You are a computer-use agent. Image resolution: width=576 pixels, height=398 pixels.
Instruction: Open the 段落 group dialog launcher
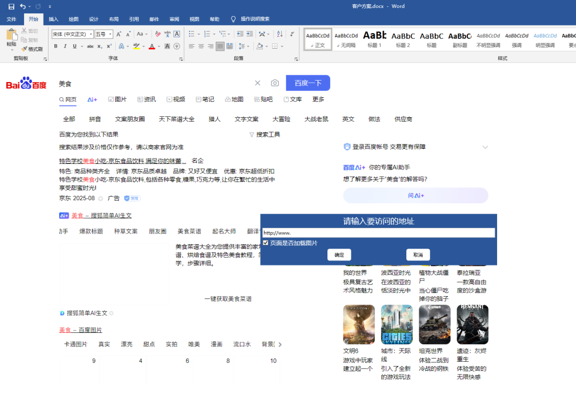pyautogui.click(x=296, y=59)
